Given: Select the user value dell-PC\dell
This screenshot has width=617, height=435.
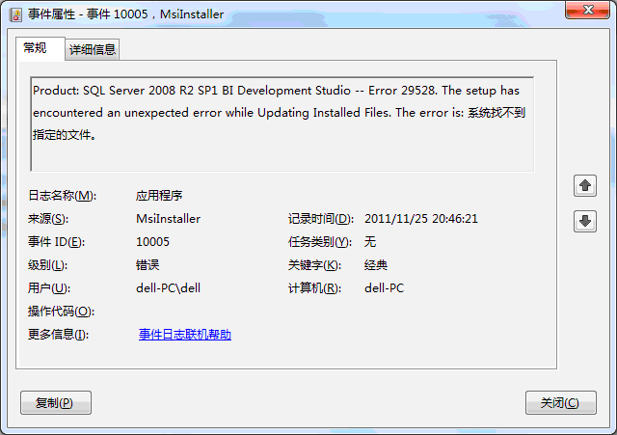Looking at the screenshot, I should (169, 288).
